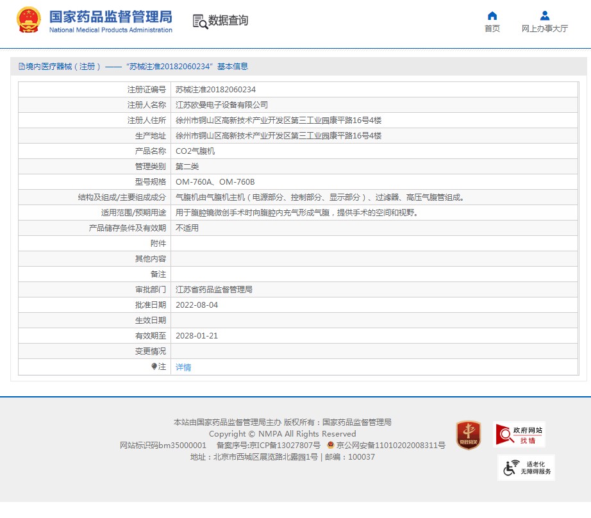
Task: Click model spec OM-760A、OM-760B
Action: [215, 181]
